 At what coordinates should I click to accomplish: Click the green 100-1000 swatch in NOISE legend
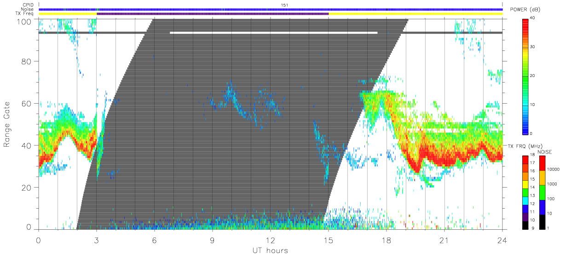coord(542,192)
